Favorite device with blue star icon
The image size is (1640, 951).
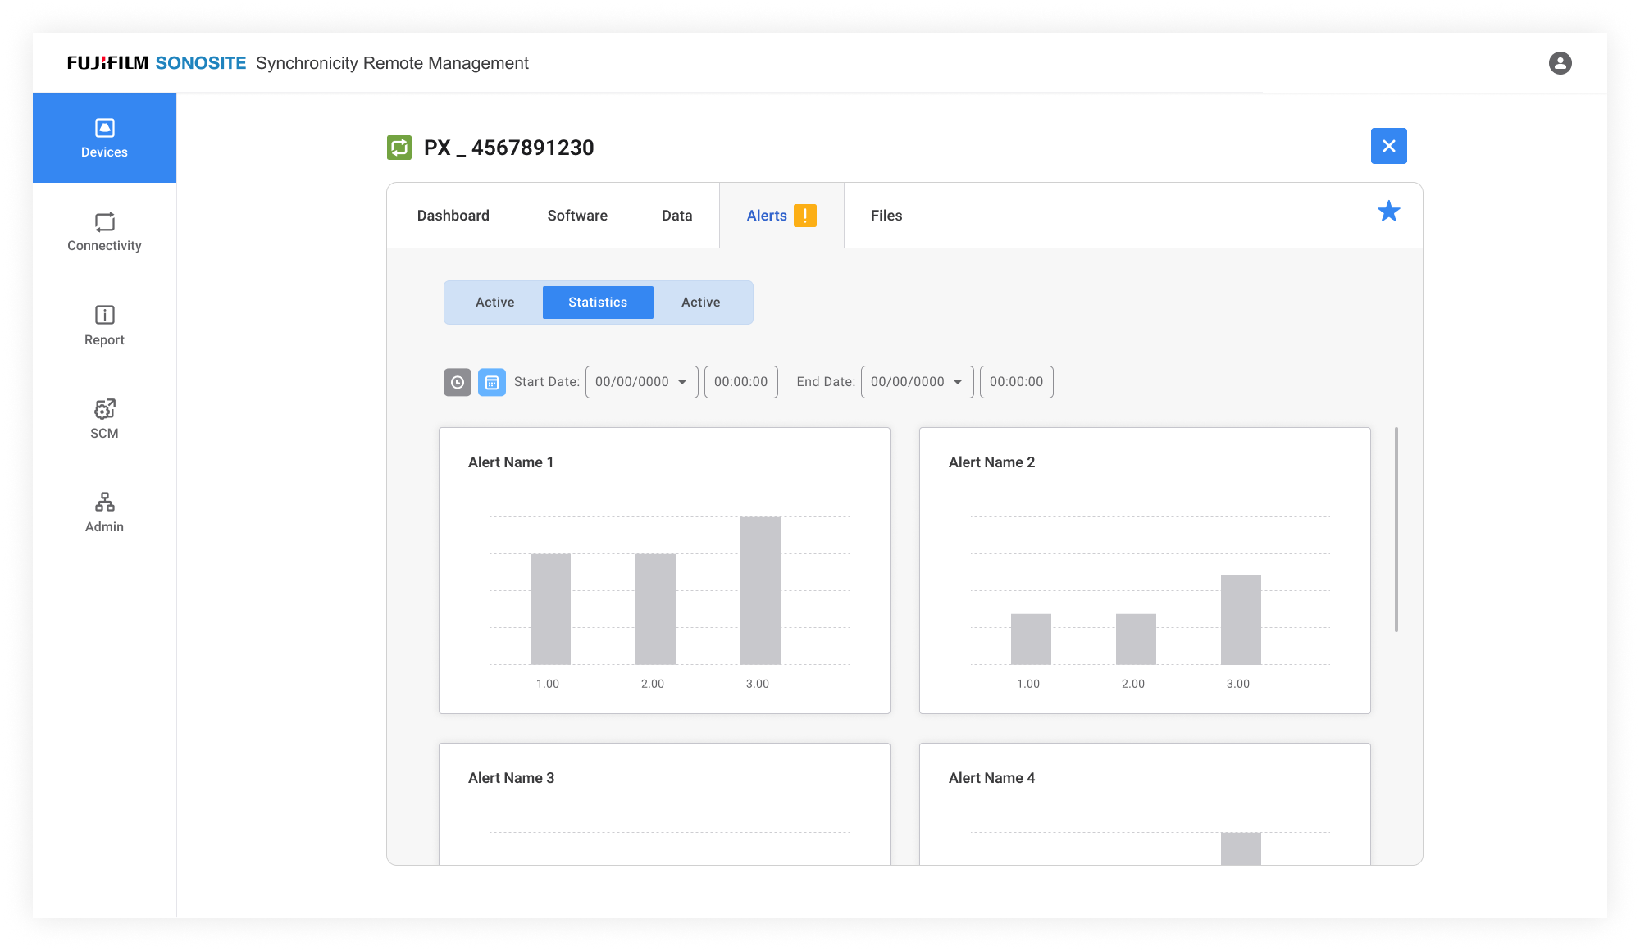pos(1388,212)
